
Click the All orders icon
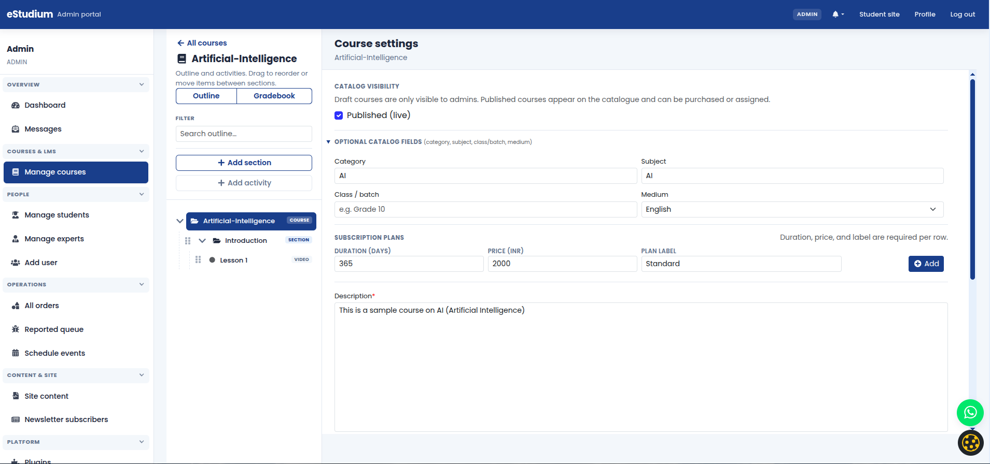[16, 306]
